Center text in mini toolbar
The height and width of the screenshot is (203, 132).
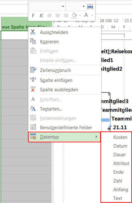click(x=58, y=15)
